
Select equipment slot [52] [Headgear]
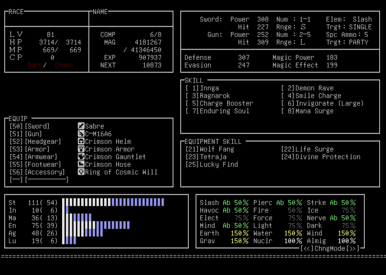[x=35, y=142]
